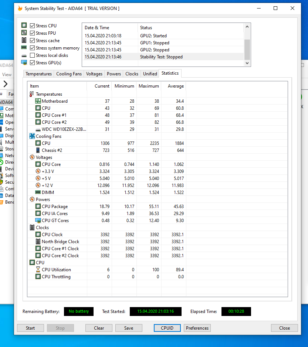Click the Start button
The width and height of the screenshot is (308, 347).
pos(30,328)
